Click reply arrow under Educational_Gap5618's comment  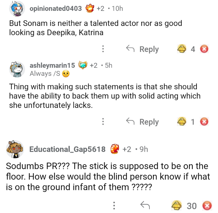point(145,205)
